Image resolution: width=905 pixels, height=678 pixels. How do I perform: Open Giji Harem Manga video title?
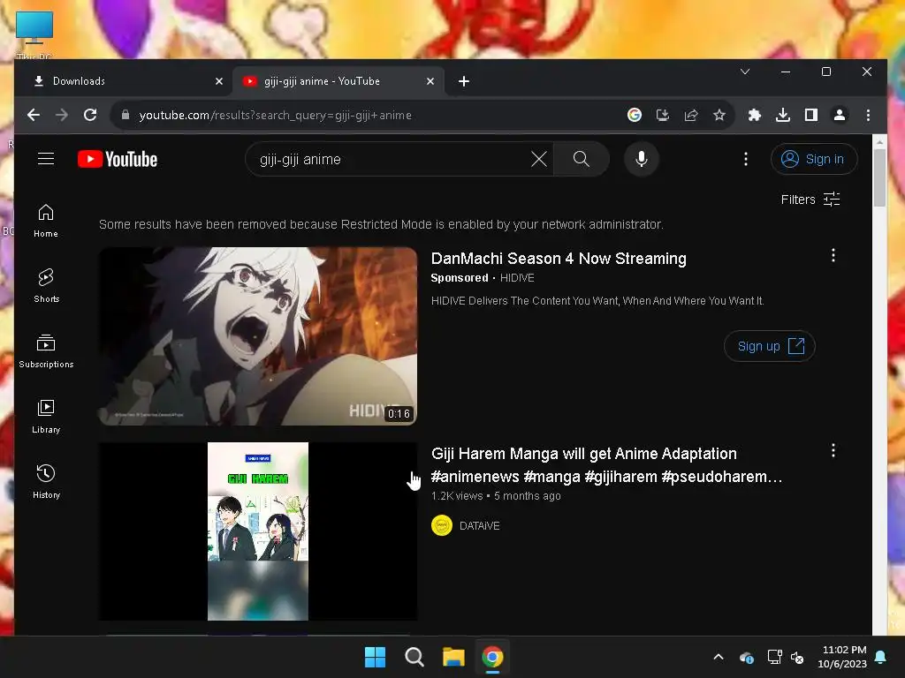[606, 464]
